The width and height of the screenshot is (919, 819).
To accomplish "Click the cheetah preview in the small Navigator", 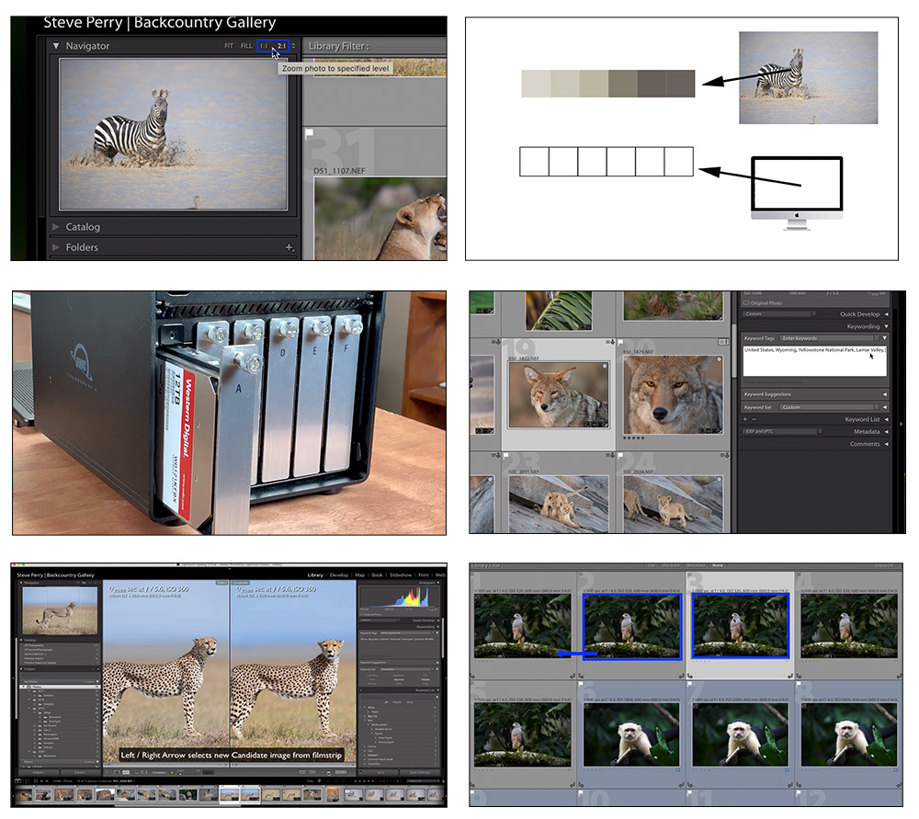I will 60,611.
